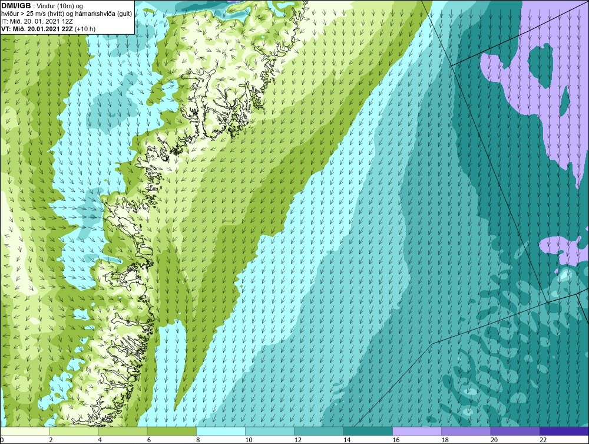Click the legend tick label '4'
This screenshot has height=444, width=589.
[100, 440]
